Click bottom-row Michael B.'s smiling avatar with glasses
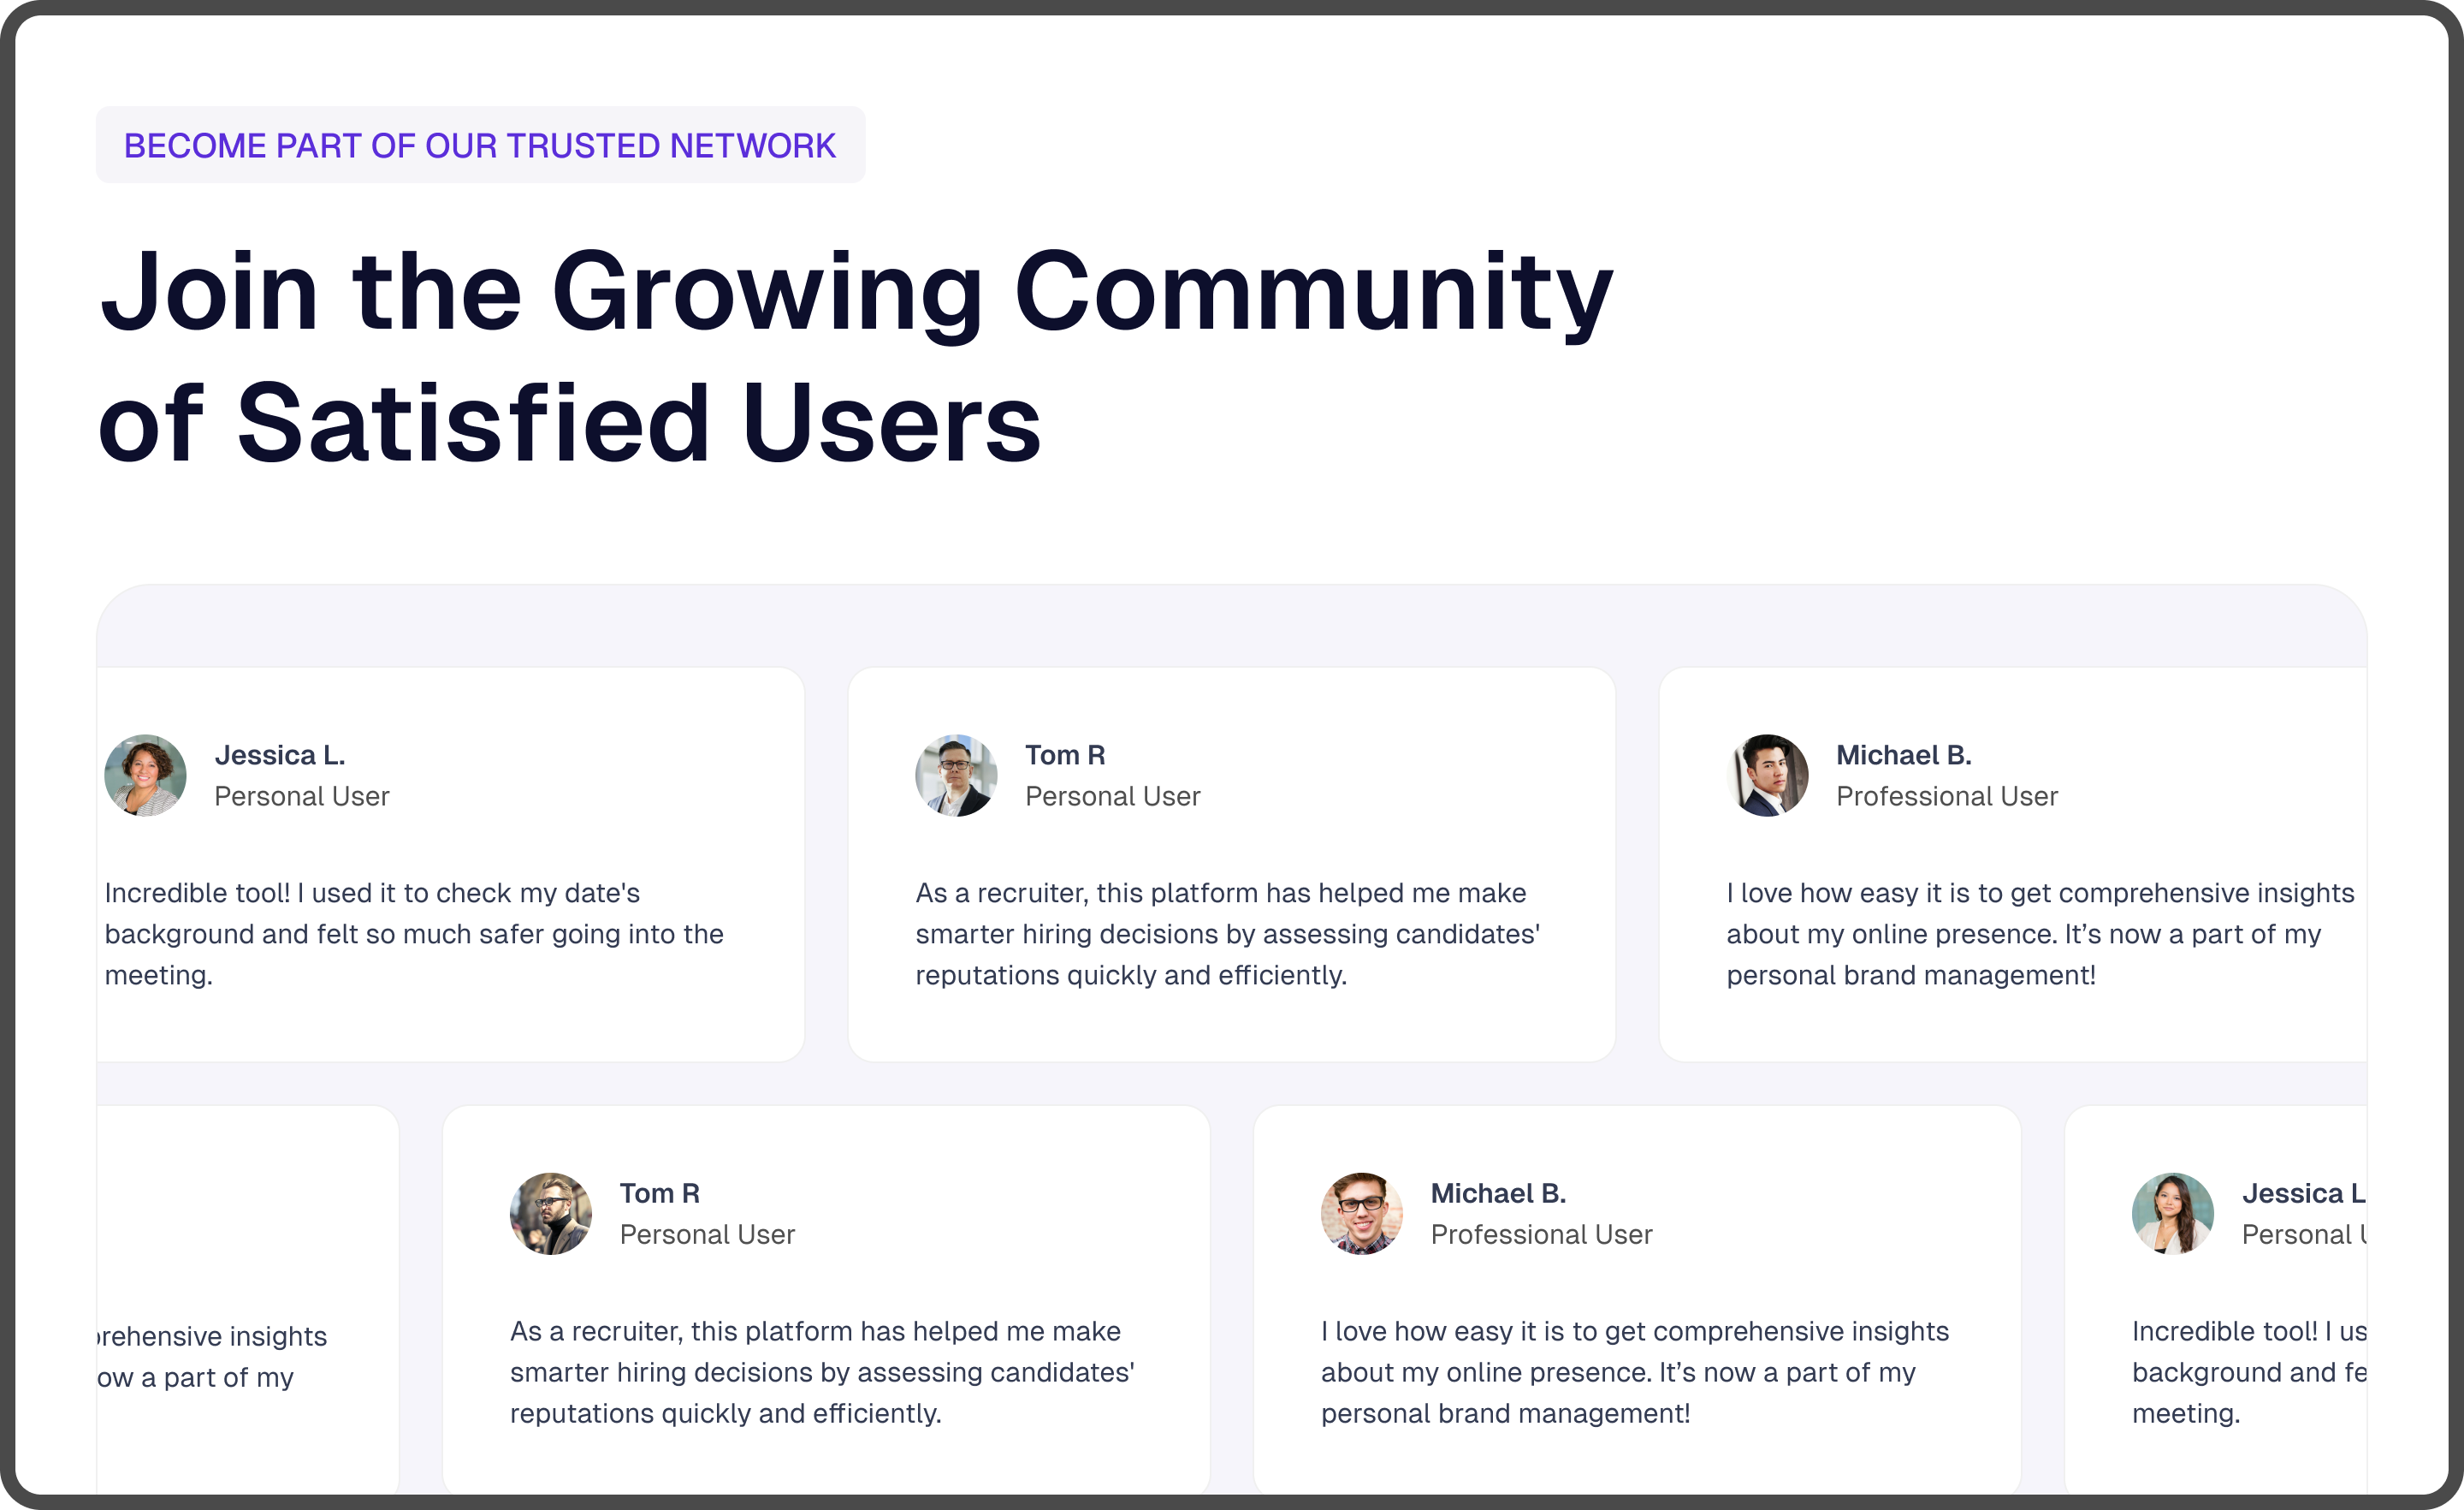The width and height of the screenshot is (2464, 1510). pyautogui.click(x=1361, y=1214)
